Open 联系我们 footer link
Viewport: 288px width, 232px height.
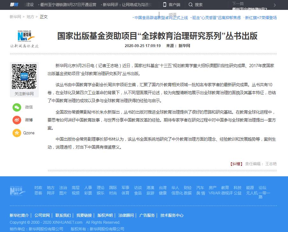(x=63, y=215)
